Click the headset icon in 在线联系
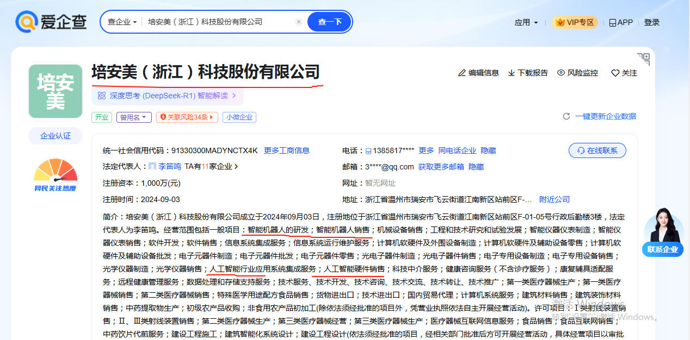This screenshot has height=340, width=690. 581,150
